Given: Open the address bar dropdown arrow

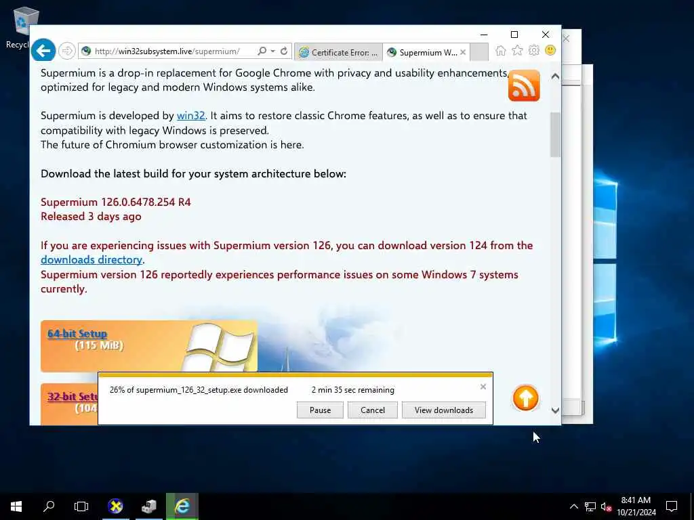Looking at the screenshot, I should click(272, 51).
